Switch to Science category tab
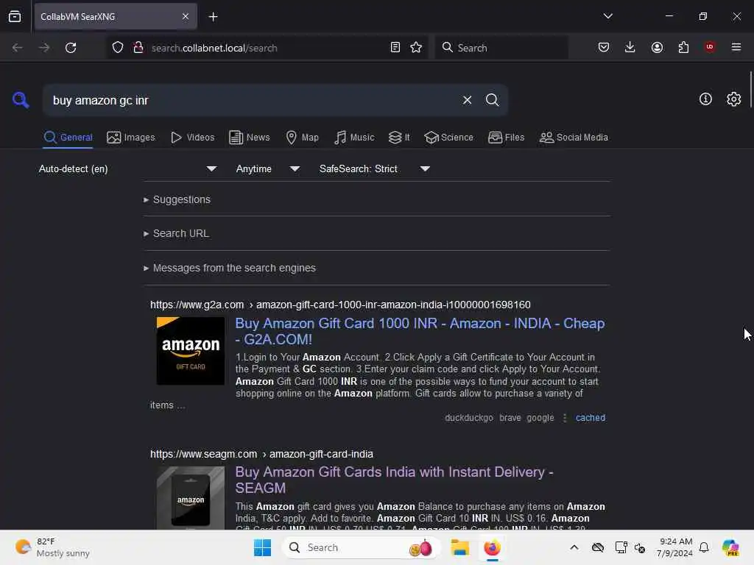754x565 pixels. tap(449, 138)
